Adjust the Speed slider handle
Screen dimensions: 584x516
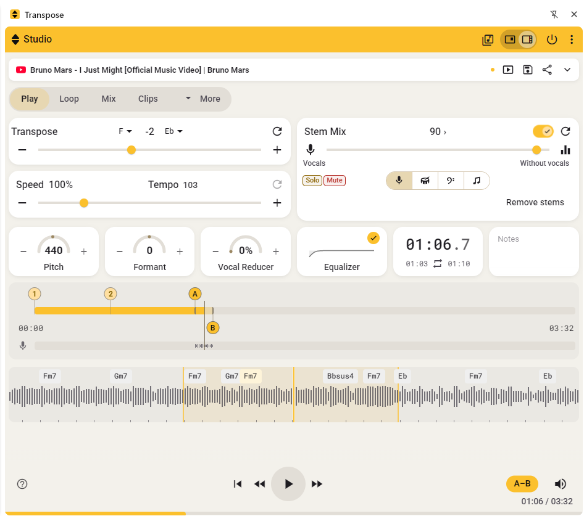(x=84, y=203)
